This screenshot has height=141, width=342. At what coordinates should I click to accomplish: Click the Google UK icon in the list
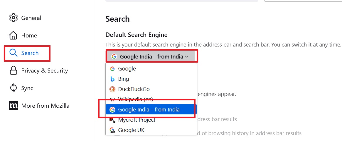112,130
